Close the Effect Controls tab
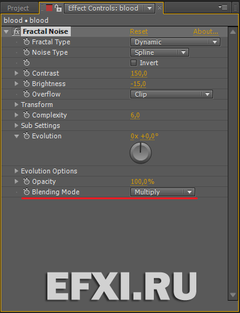This screenshot has height=313, width=240. click(159, 8)
